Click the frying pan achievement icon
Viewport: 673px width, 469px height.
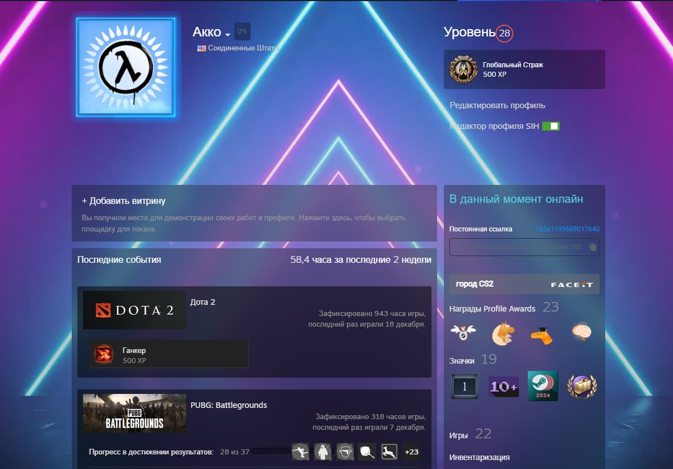click(367, 452)
